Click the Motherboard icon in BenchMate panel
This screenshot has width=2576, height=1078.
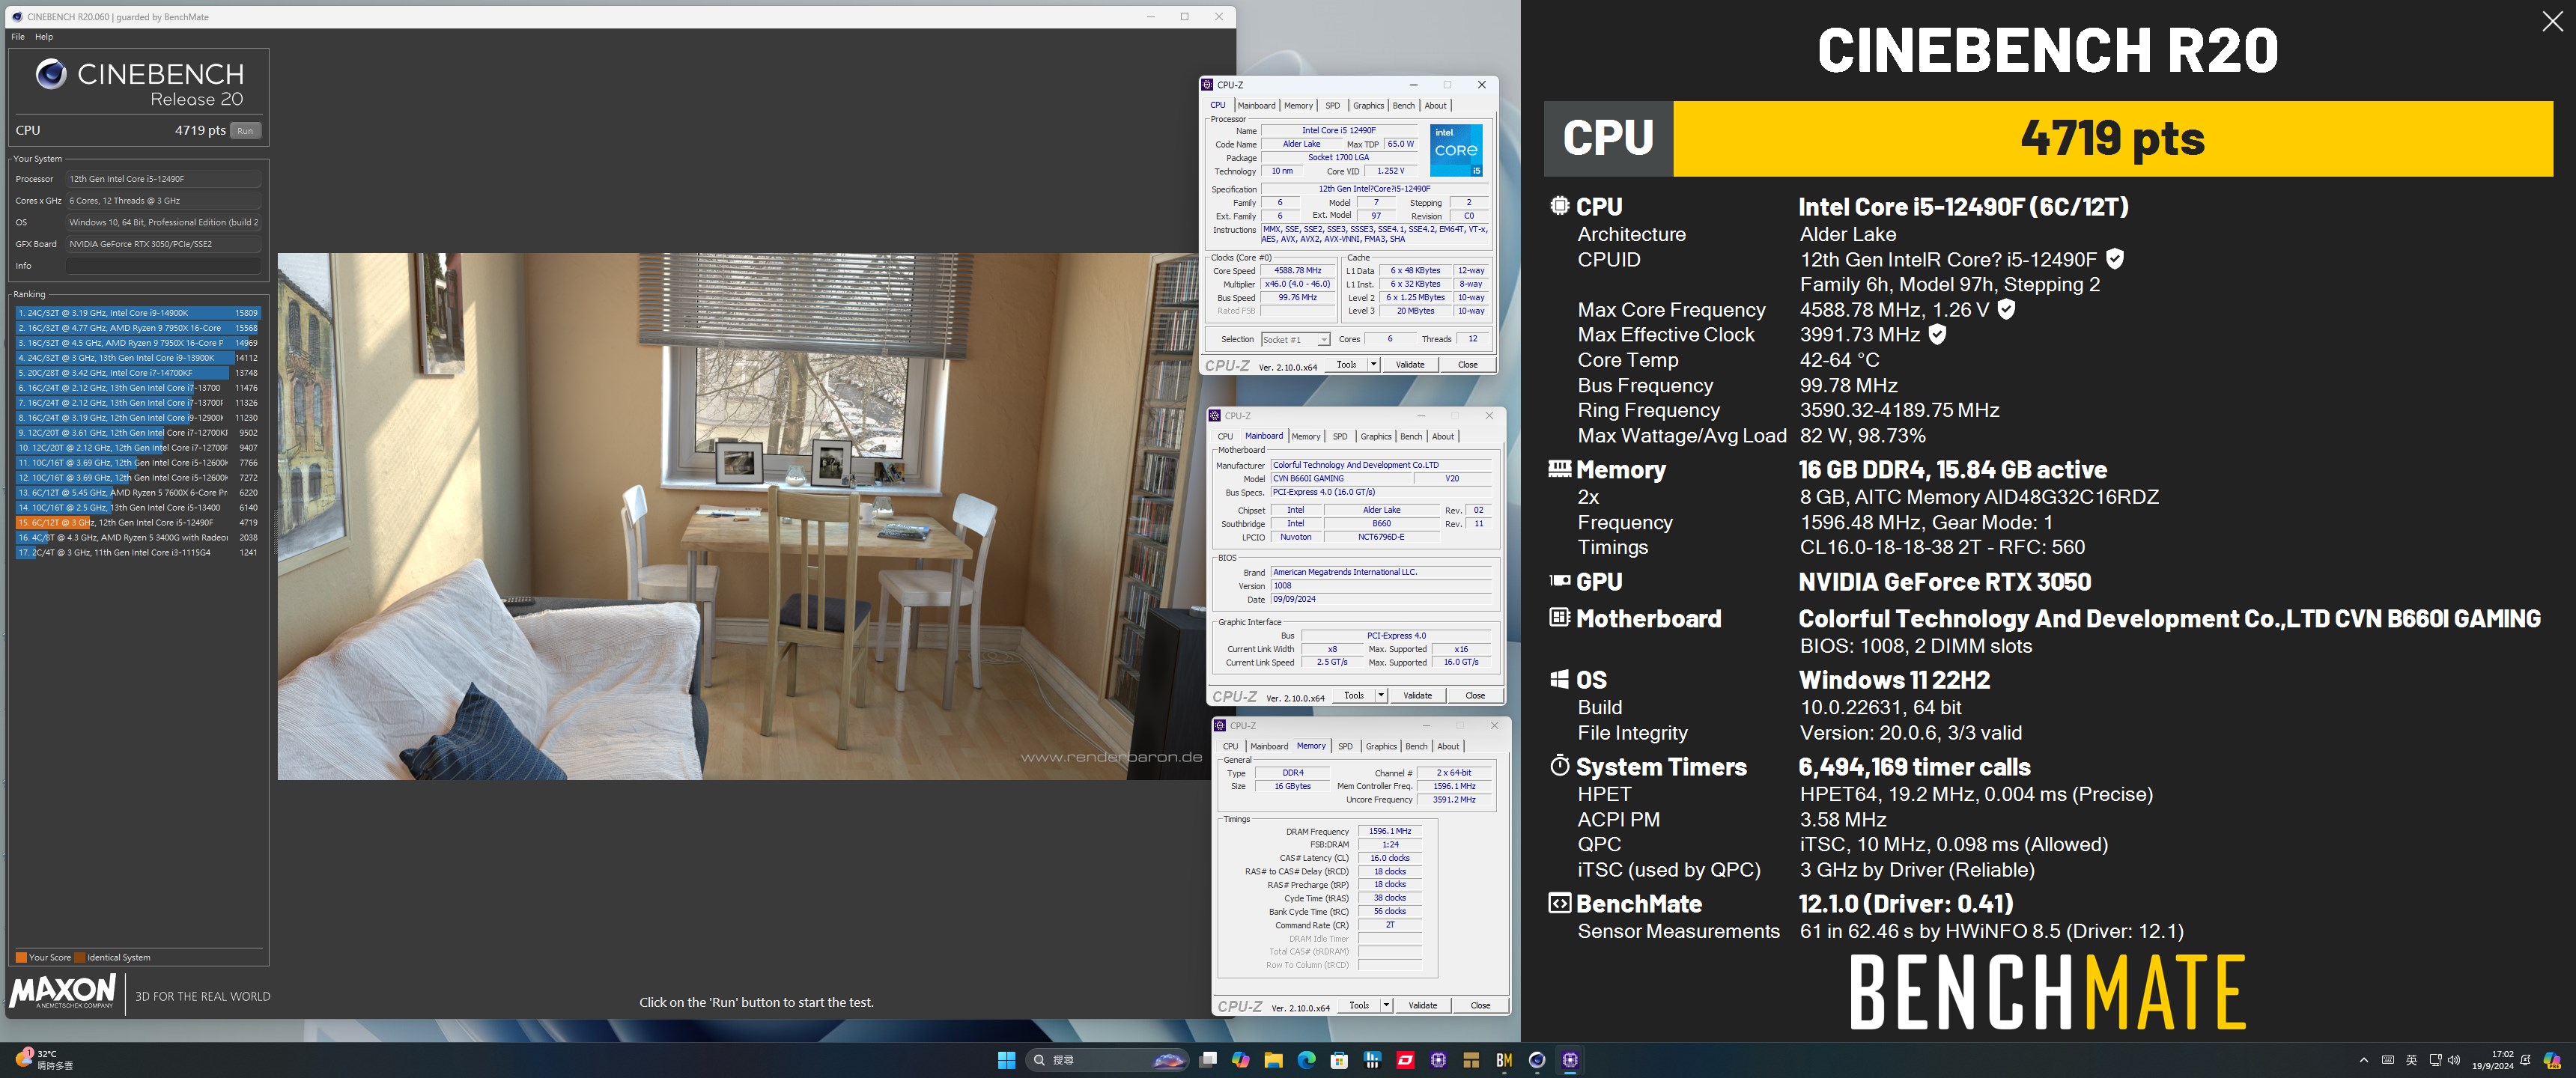coord(1559,617)
